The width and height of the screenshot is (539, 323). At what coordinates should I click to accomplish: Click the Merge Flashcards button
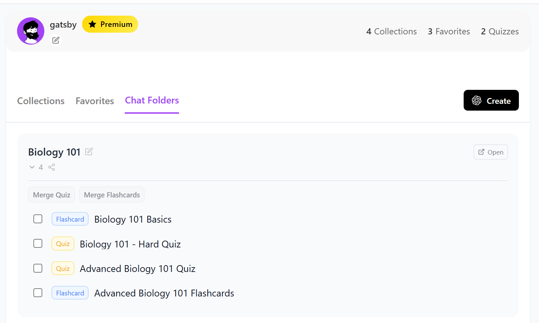[112, 195]
